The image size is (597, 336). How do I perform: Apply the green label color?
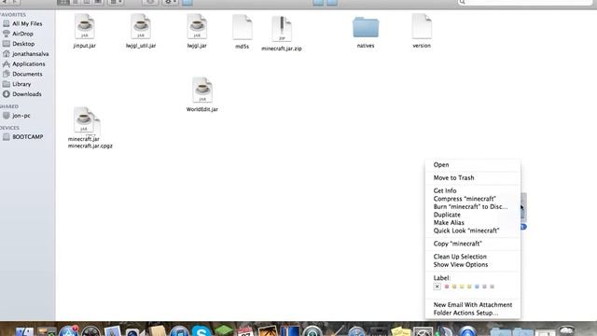click(469, 287)
